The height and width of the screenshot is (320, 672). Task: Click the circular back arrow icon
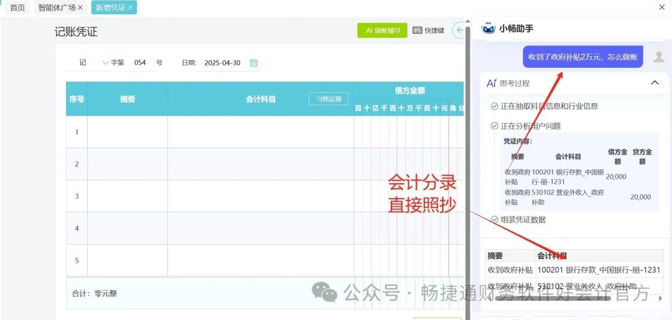click(459, 30)
